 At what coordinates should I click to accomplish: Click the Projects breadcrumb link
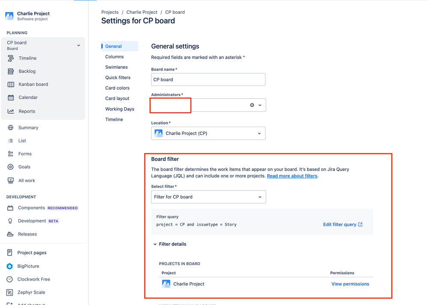110,12
